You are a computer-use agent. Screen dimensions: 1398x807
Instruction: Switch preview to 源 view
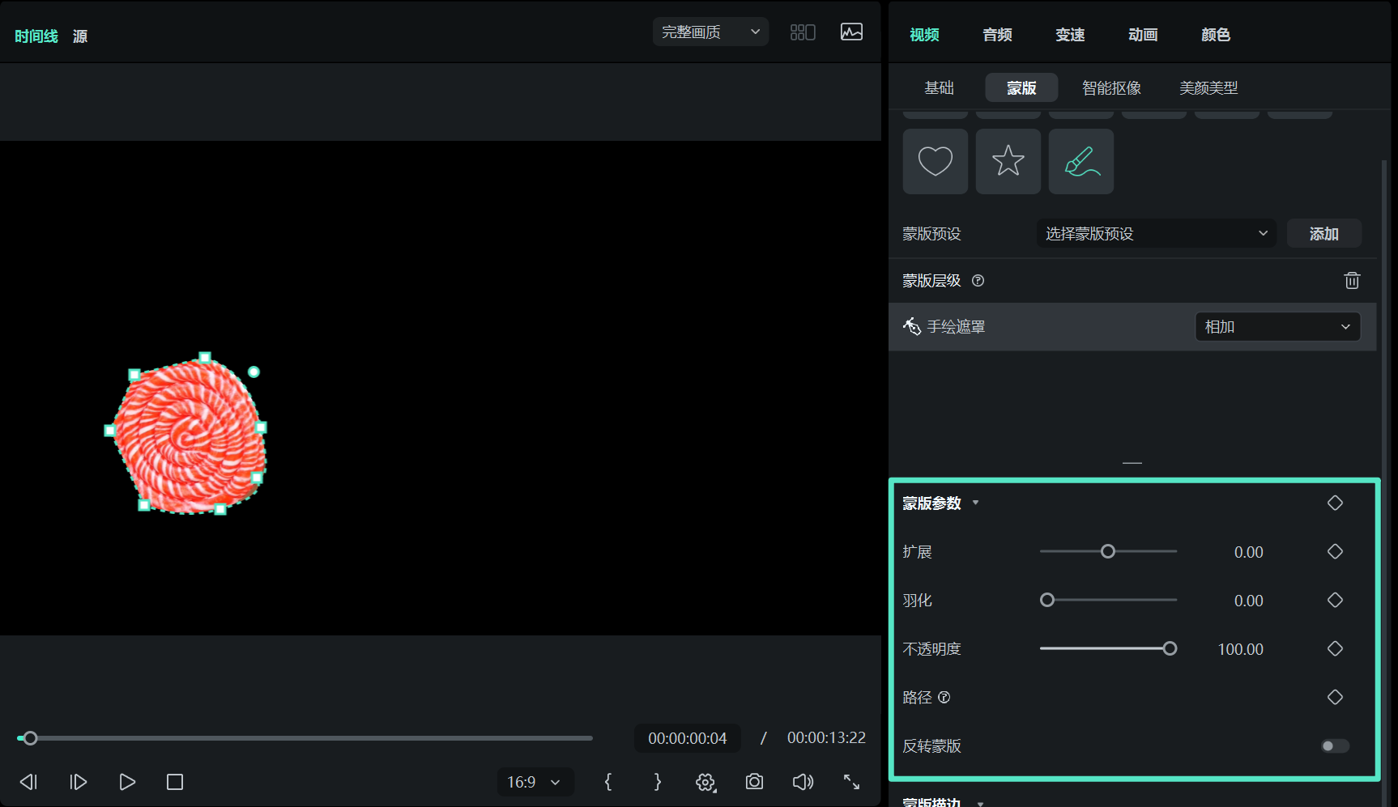[x=80, y=36]
